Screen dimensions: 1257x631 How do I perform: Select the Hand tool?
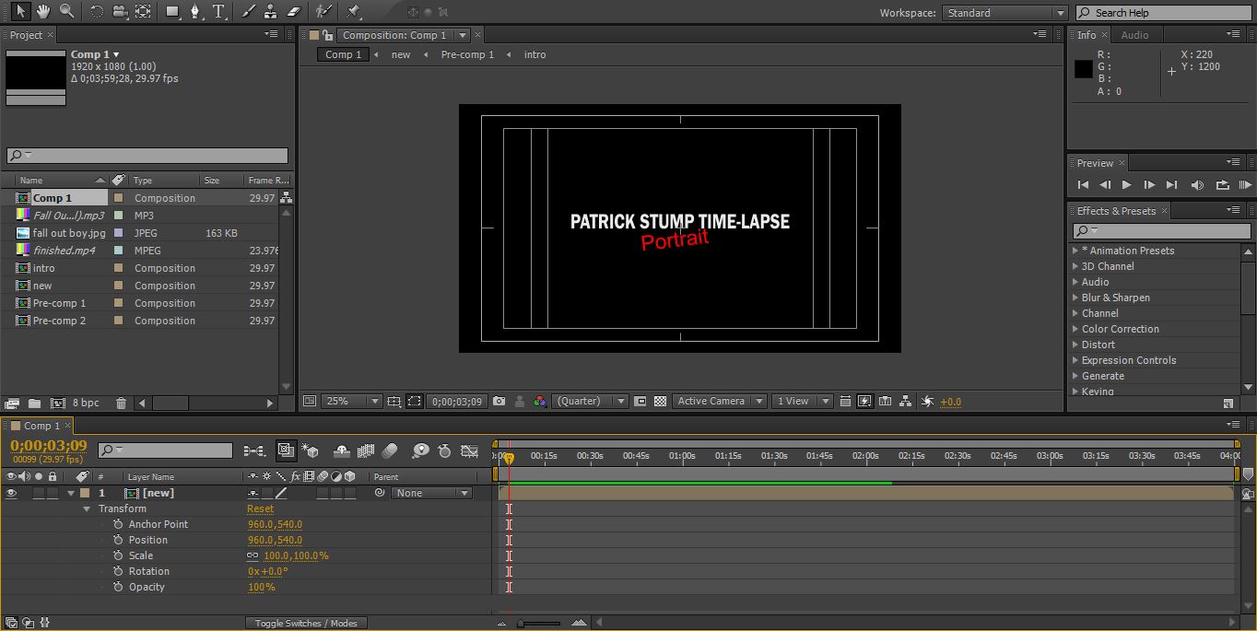click(43, 11)
